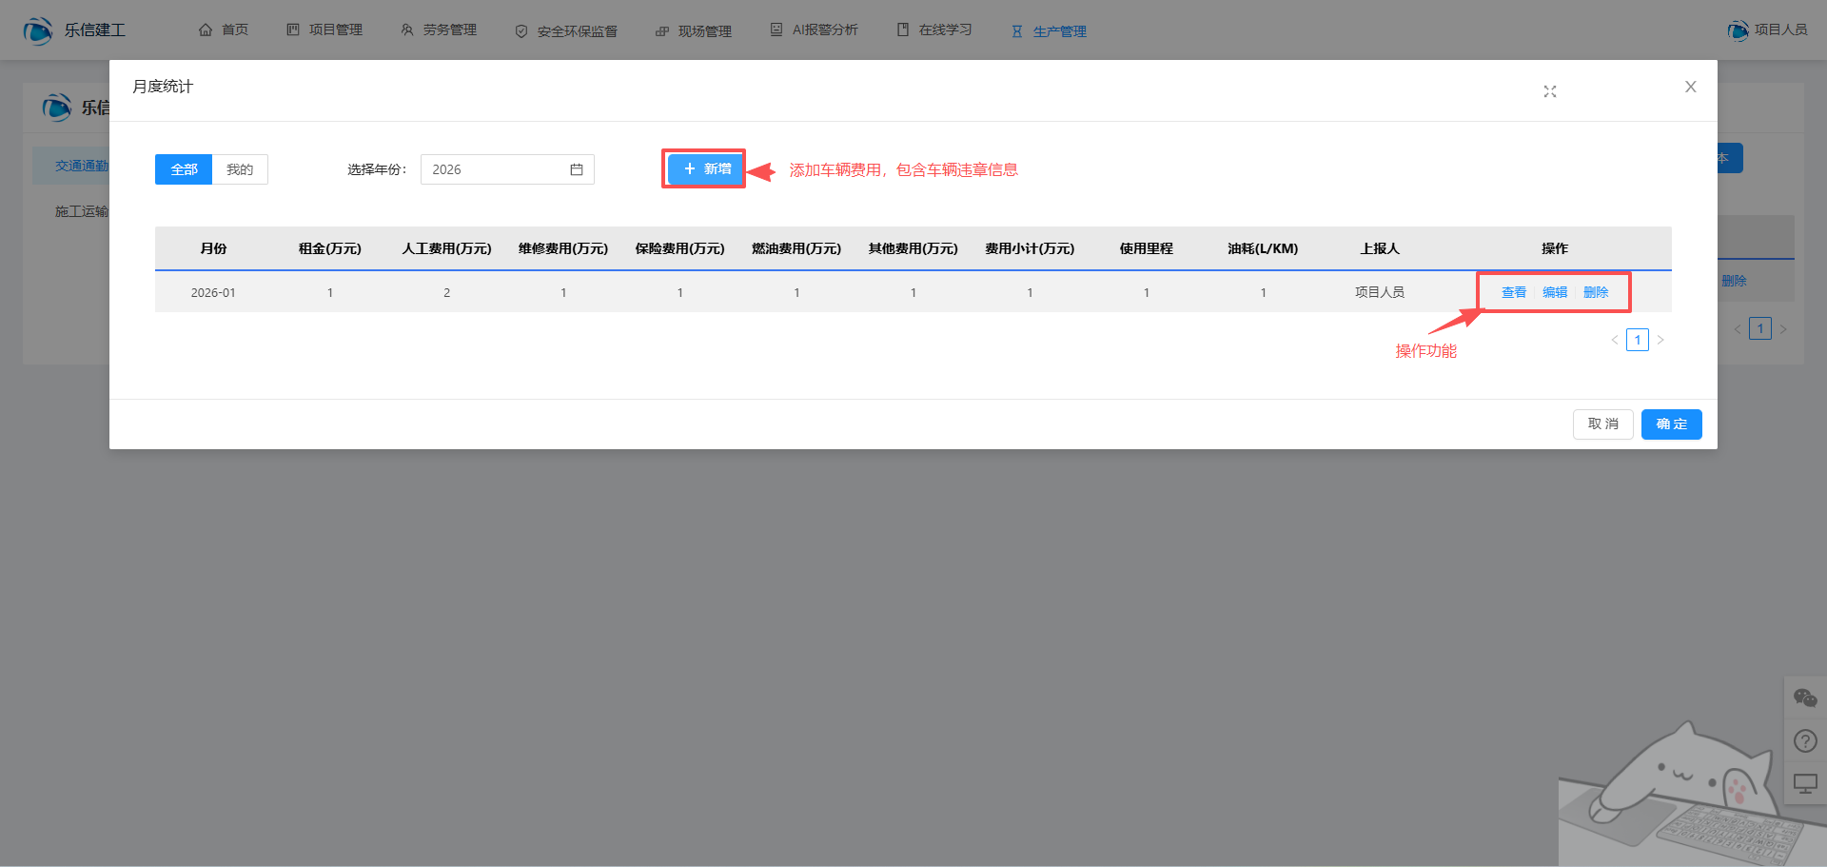Viewport: 1827px width, 867px height.
Task: Open 安全环保监督 menu item
Action: pyautogui.click(x=566, y=30)
